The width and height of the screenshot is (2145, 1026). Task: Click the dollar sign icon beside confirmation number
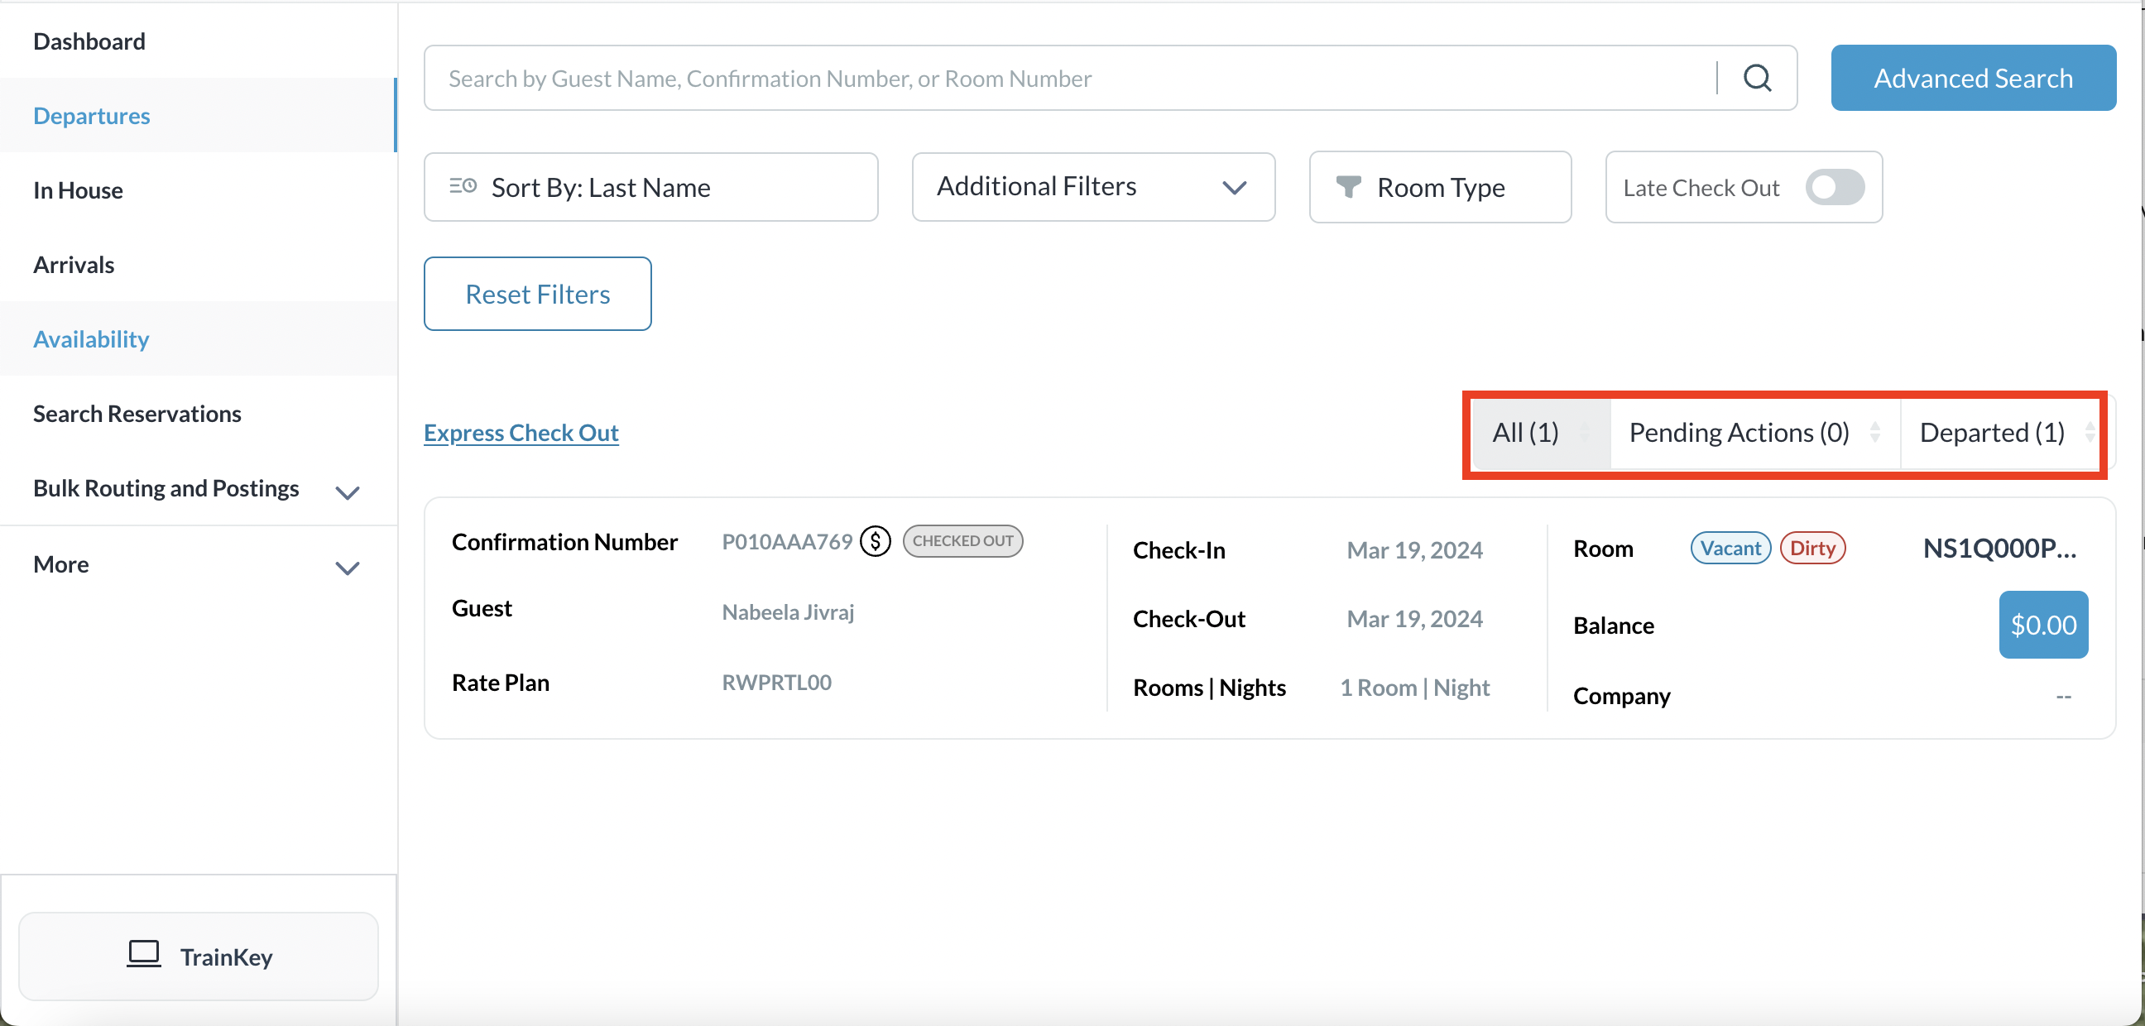coord(876,541)
